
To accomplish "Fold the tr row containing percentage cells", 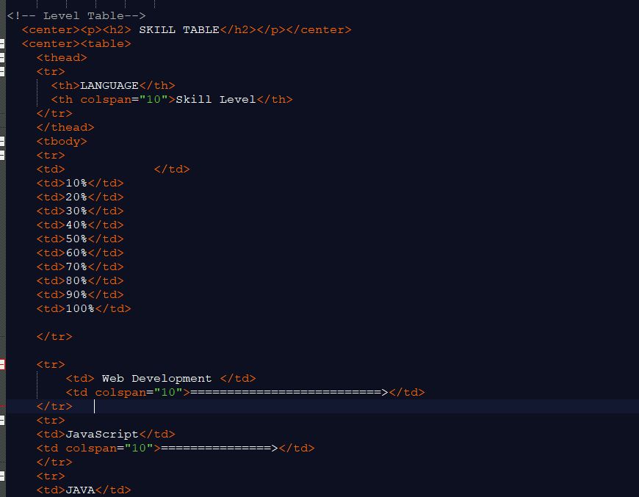I will click(x=2, y=155).
